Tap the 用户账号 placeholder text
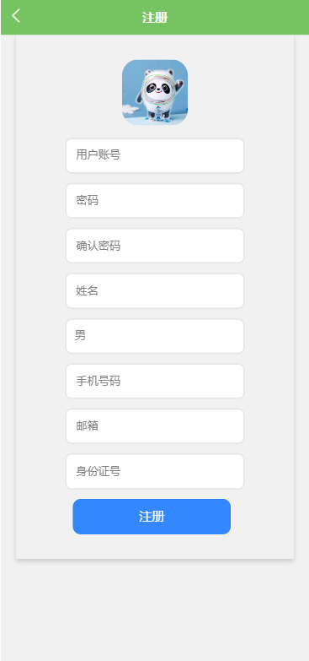Image resolution: width=309 pixels, height=661 pixels. [x=98, y=155]
